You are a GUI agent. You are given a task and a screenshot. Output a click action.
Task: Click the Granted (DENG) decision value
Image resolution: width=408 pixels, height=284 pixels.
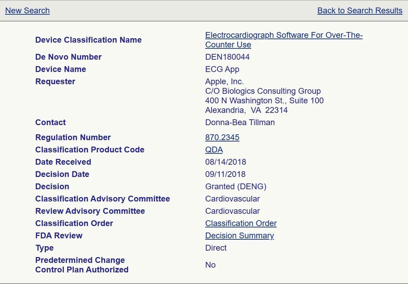[x=236, y=186]
